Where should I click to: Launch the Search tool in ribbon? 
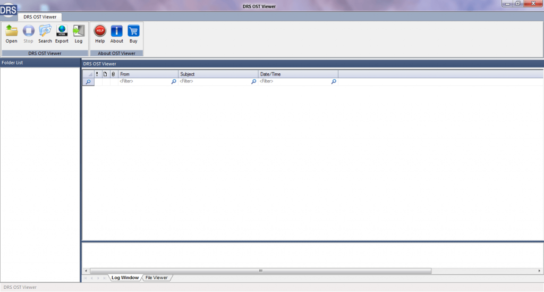[x=45, y=34]
